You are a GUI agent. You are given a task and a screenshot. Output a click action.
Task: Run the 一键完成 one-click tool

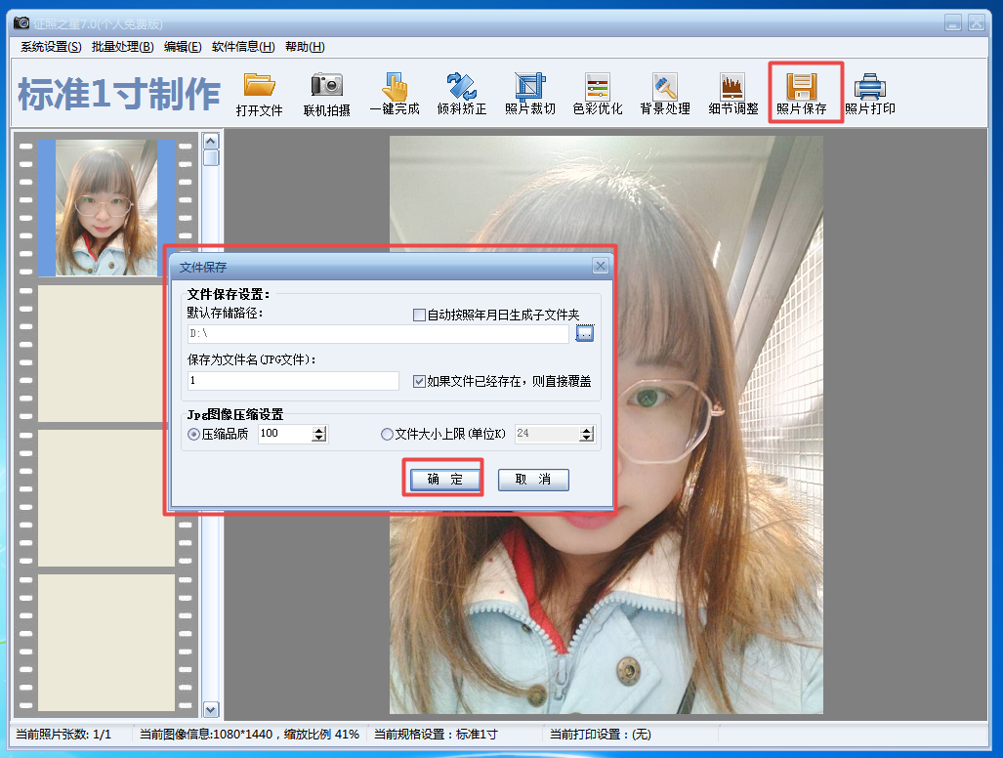click(395, 94)
